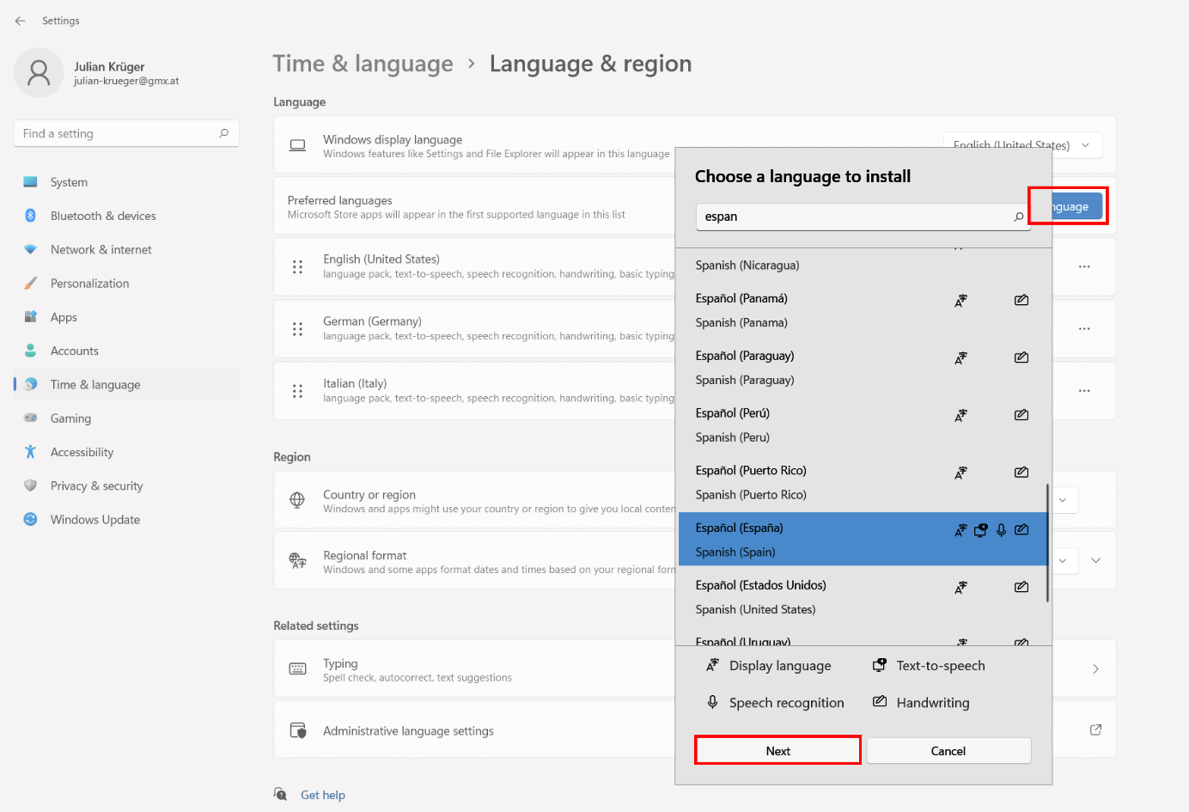The width and height of the screenshot is (1189, 812).
Task: Click the search magnifier in the language search box
Action: tap(1019, 217)
